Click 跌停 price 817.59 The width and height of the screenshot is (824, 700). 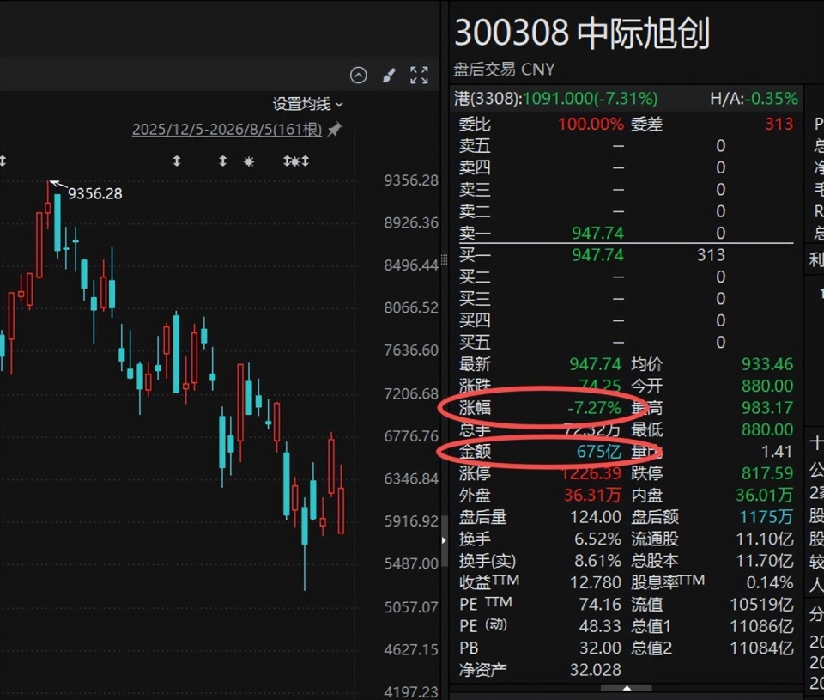767,473
